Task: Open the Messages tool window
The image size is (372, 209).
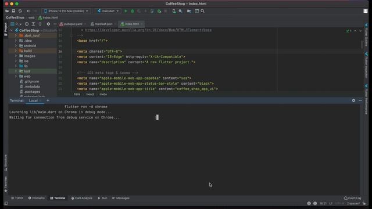Action: click(x=121, y=198)
